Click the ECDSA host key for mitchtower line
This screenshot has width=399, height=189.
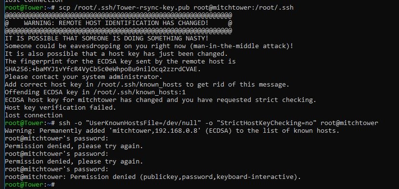click(x=160, y=100)
